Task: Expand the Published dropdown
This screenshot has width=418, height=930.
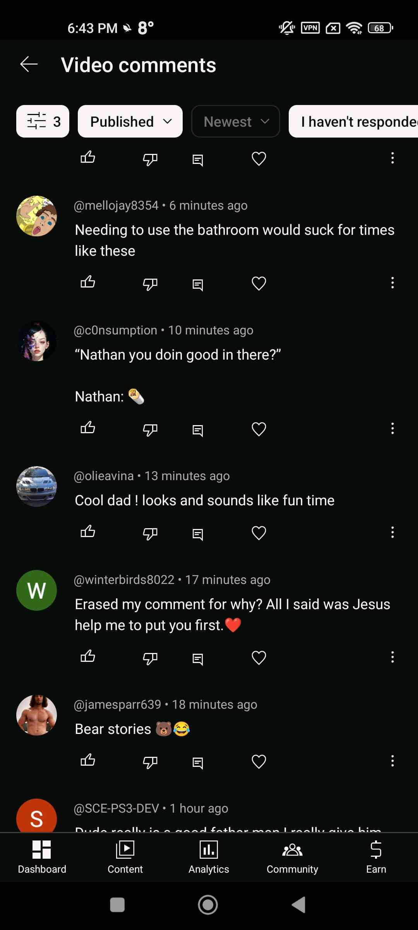Action: 130,121
